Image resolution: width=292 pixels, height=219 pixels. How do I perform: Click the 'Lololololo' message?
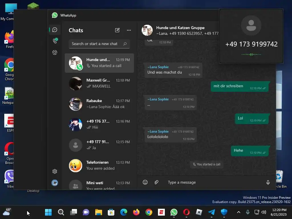[171, 135]
